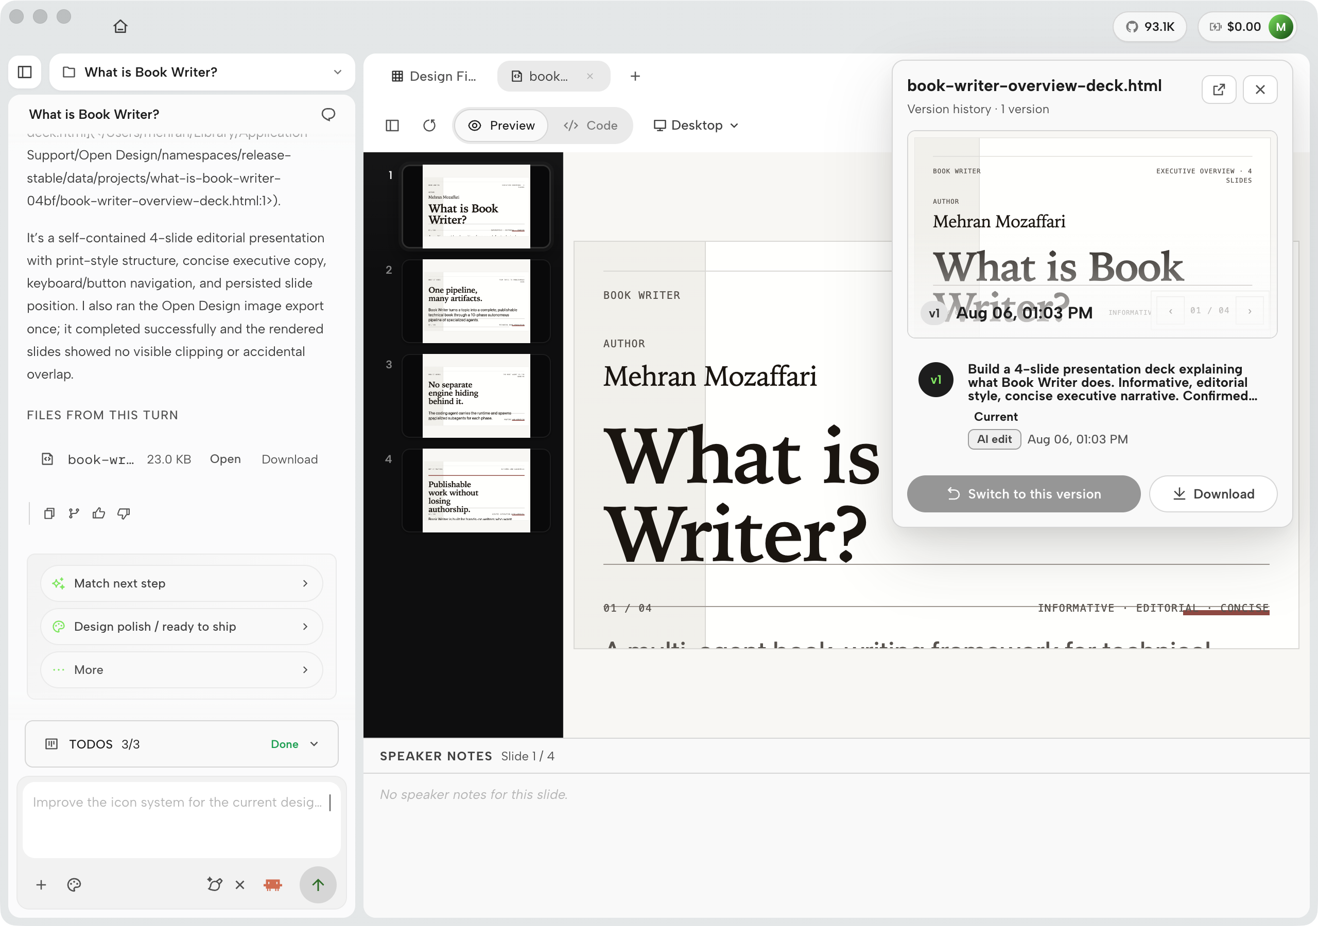Toggle the slide thumbnails panel icon

tap(392, 125)
